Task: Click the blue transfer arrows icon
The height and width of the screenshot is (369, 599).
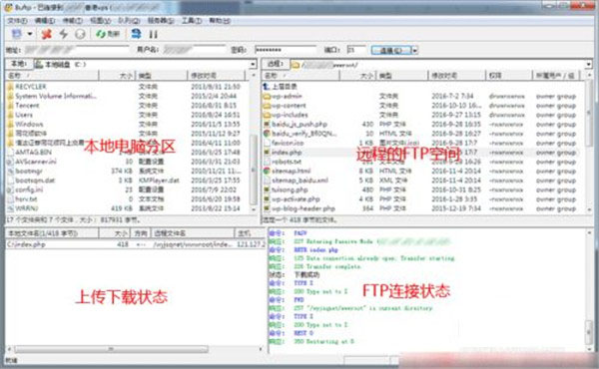Action: click(136, 34)
